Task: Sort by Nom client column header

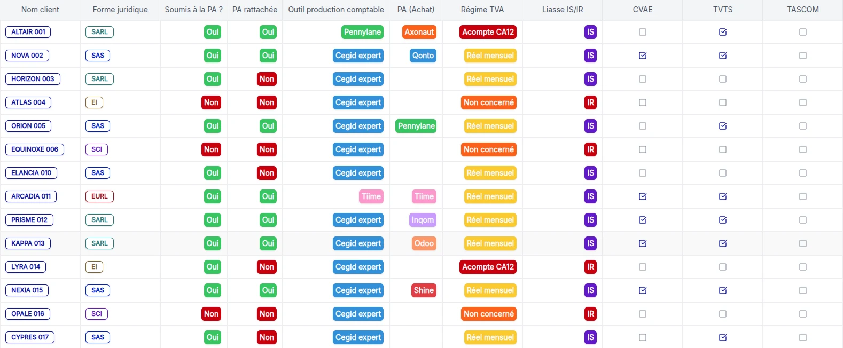Action: [x=40, y=10]
